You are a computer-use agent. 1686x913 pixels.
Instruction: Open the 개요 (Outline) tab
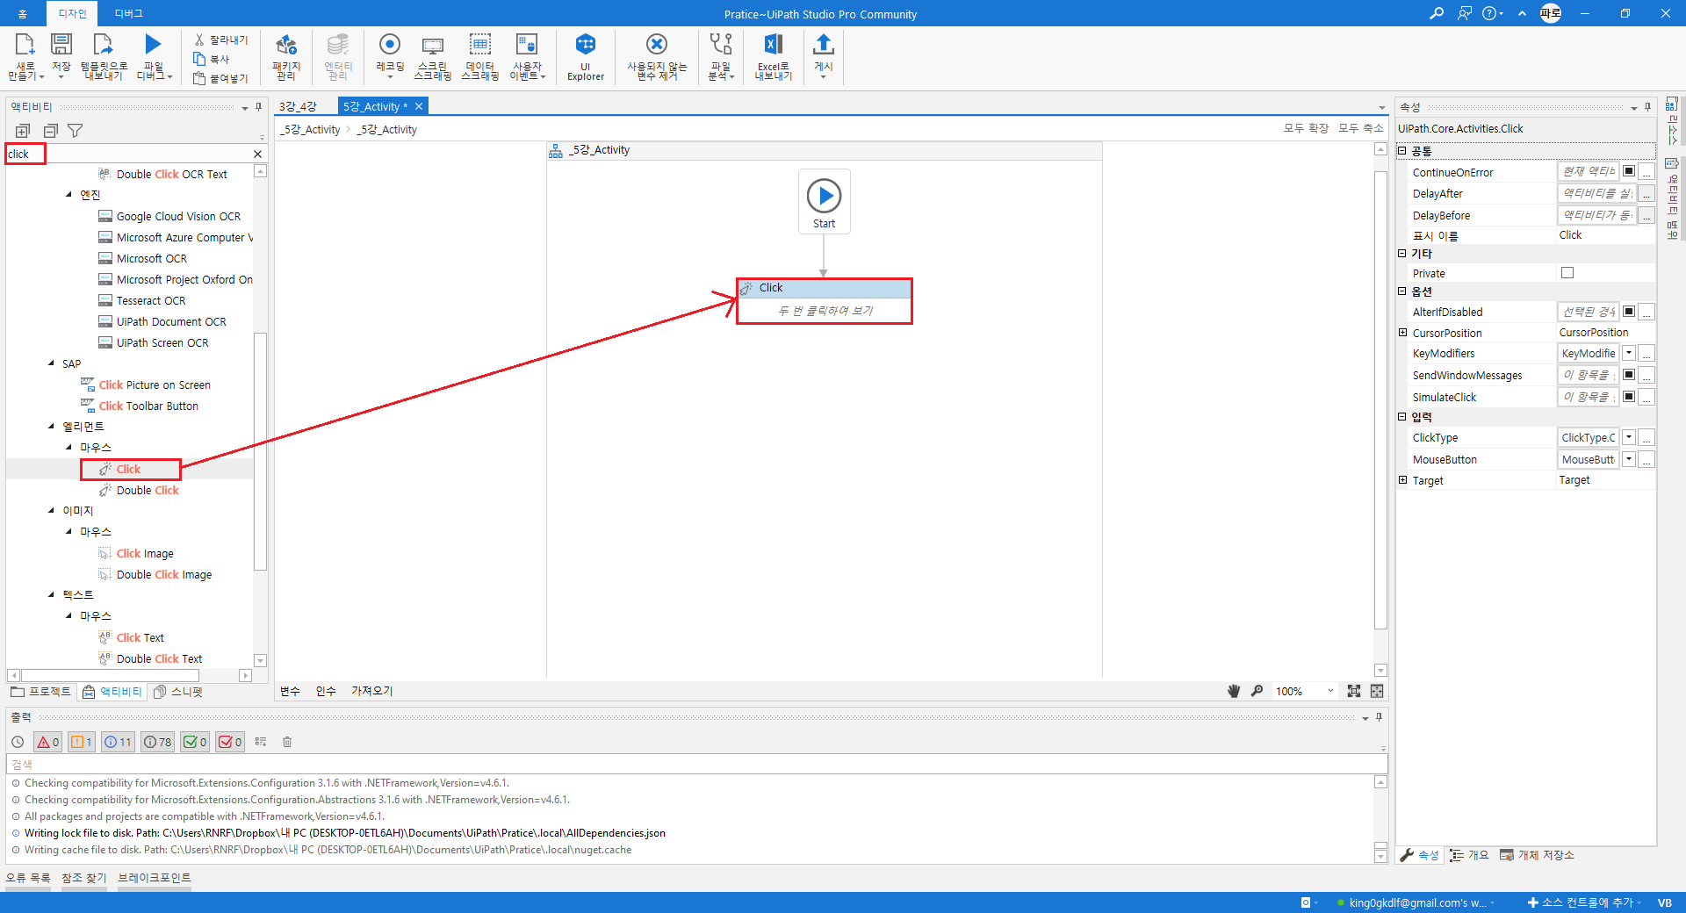(x=1469, y=855)
